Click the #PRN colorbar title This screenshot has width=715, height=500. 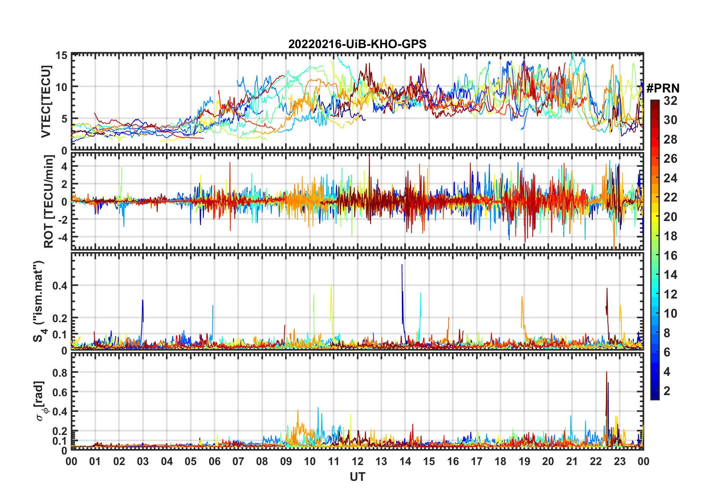[x=663, y=88]
